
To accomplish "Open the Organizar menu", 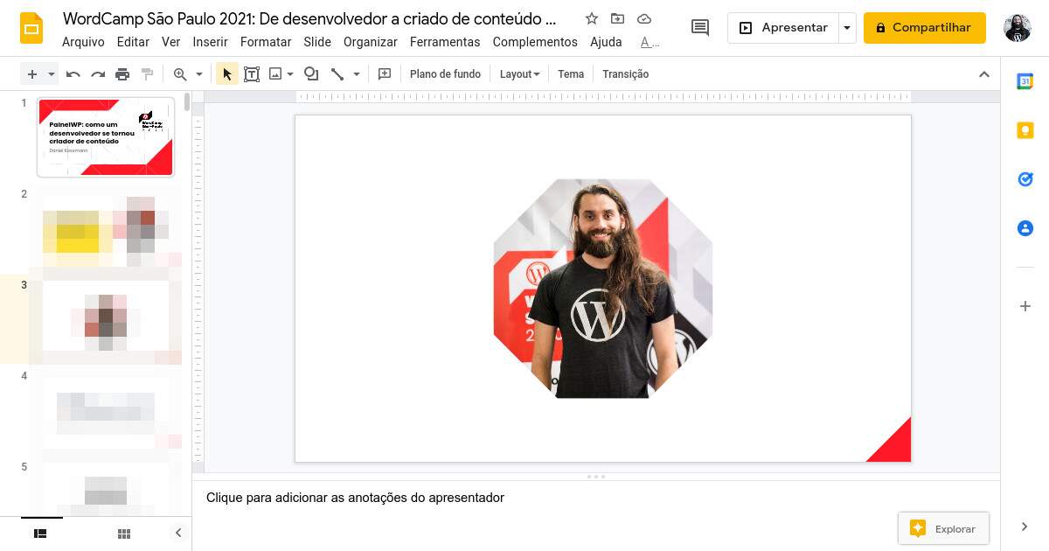I will point(371,42).
